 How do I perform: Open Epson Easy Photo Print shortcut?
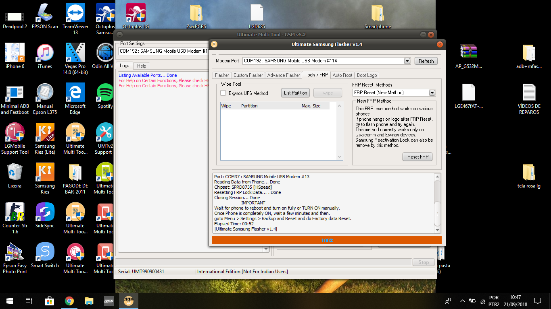tap(15, 258)
